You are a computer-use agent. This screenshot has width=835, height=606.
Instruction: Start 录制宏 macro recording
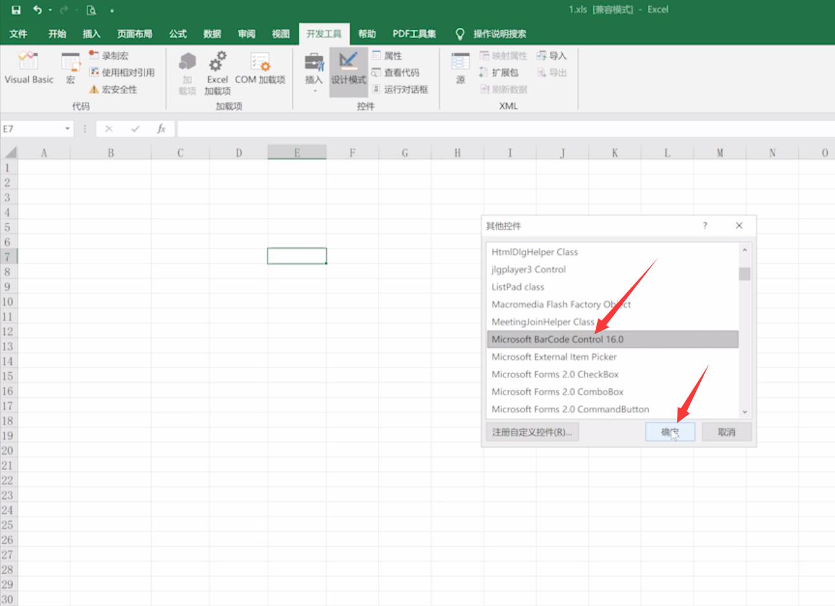pos(109,56)
